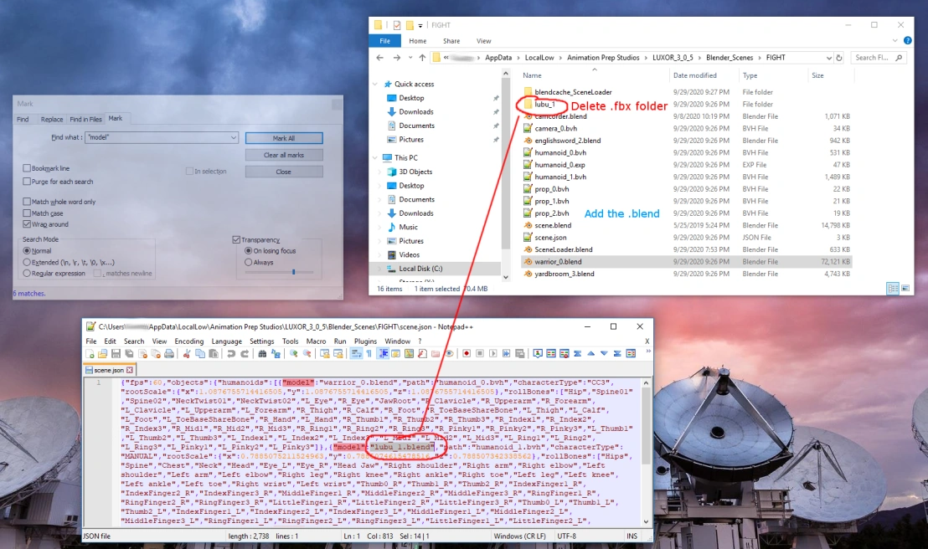Select Extended search mode radio
This screenshot has height=549, width=928.
(27, 262)
